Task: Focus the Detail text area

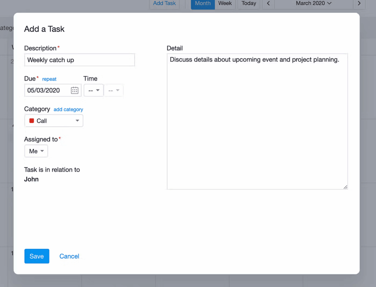Action: [x=257, y=121]
